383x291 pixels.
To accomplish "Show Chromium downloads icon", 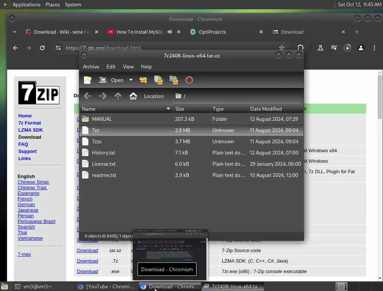I will point(347,48).
